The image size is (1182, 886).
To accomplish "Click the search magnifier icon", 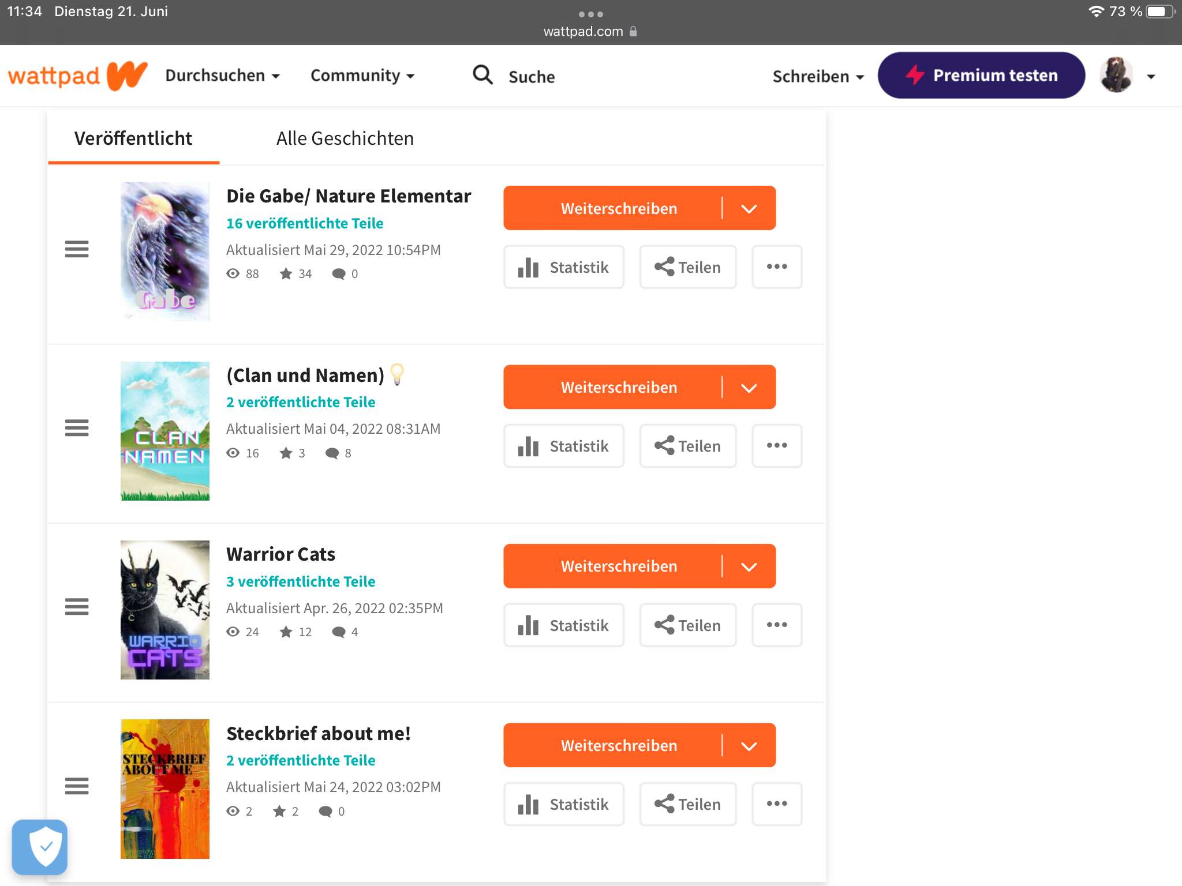I will tap(482, 75).
